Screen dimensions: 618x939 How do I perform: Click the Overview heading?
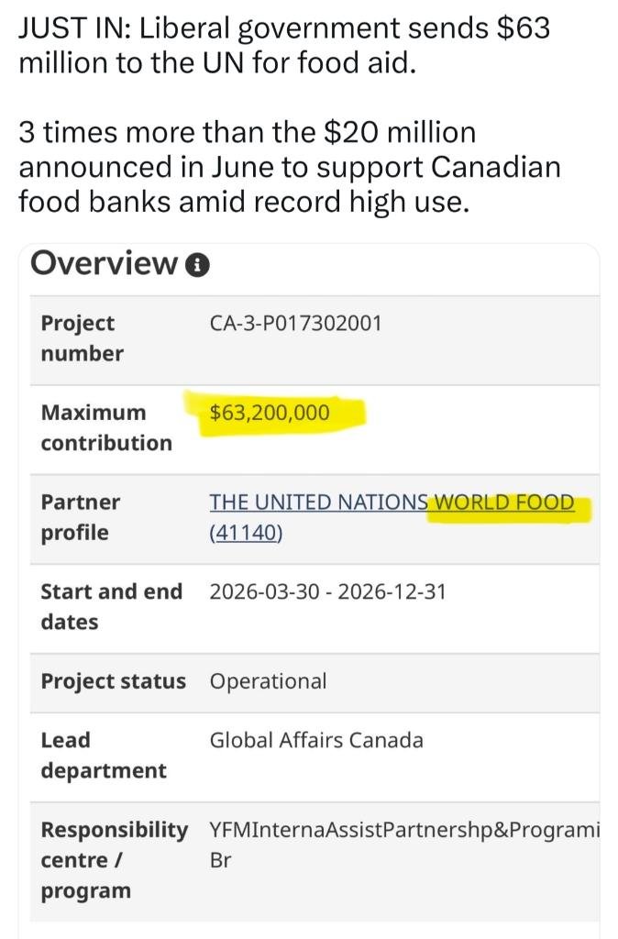pyautogui.click(x=105, y=263)
